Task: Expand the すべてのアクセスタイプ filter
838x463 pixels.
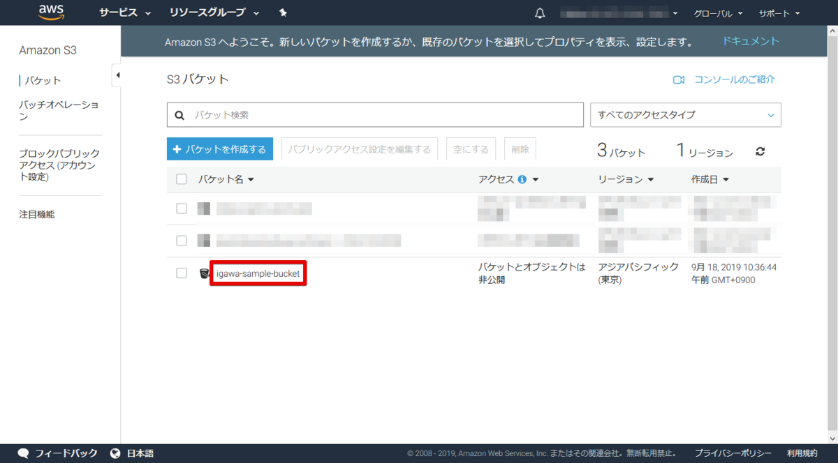Action: coord(686,115)
